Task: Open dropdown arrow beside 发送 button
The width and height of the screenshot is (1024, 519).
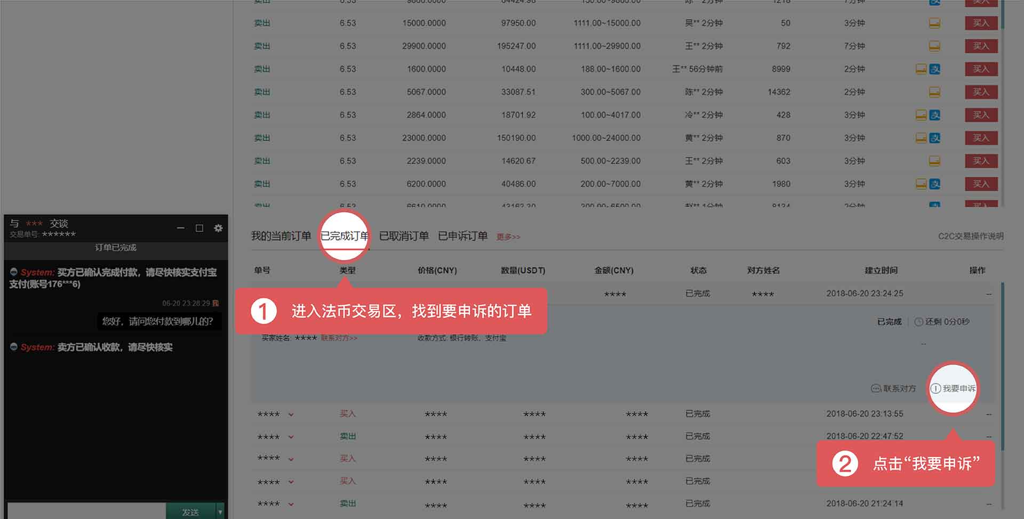Action: pyautogui.click(x=220, y=512)
